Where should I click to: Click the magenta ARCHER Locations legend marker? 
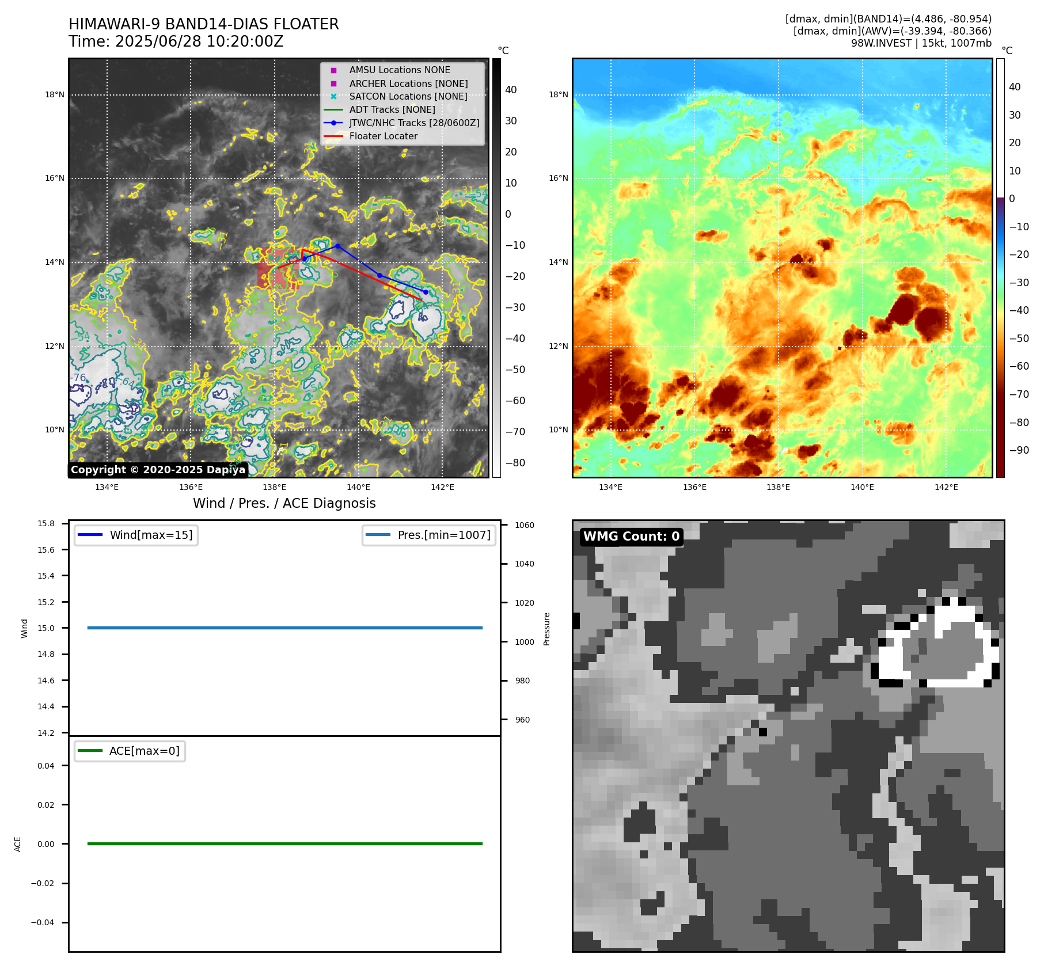pos(333,83)
